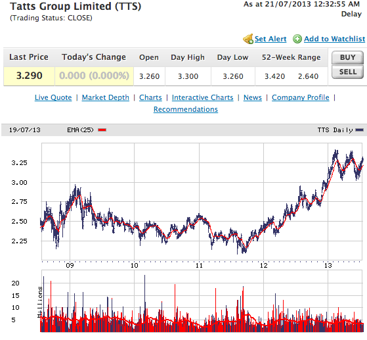Open Interactive Charts
This screenshot has height=340, width=367.
(x=202, y=97)
